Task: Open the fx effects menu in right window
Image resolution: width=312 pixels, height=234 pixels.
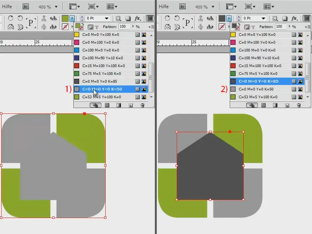Action: (x=294, y=18)
